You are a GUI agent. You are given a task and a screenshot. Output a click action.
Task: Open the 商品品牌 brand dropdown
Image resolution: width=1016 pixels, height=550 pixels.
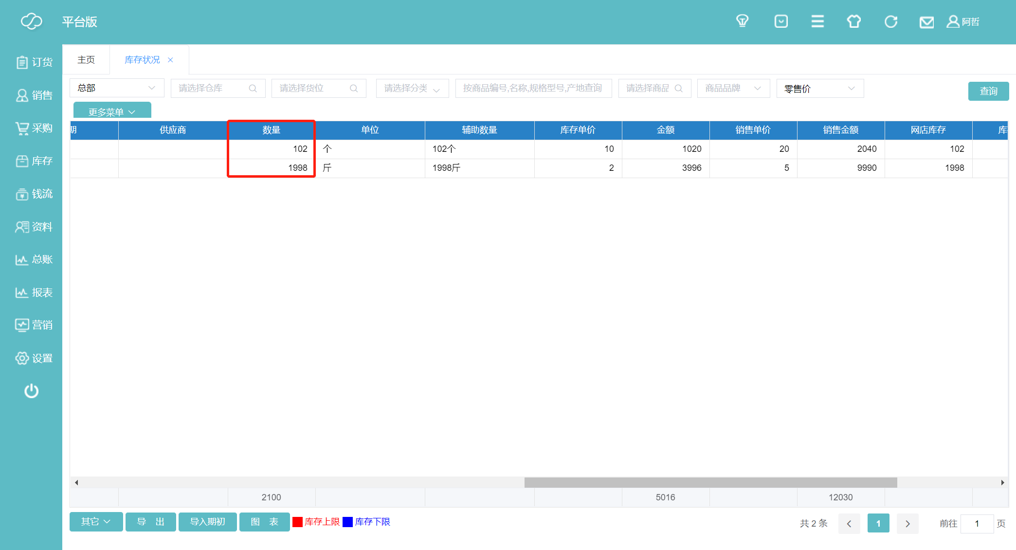click(733, 88)
